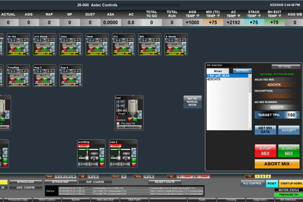
Task: Start the 9mm feeder
Action: pyautogui.click(x=97, y=48)
